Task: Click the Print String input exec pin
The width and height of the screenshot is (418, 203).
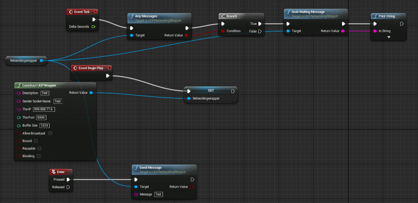Action: click(375, 24)
